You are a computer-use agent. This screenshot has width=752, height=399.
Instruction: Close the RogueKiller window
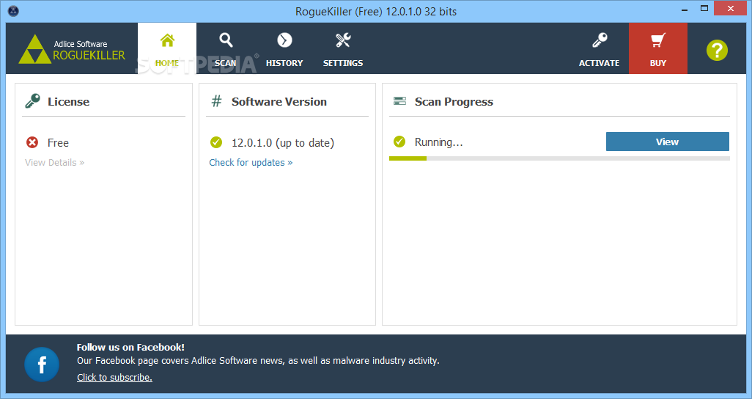pyautogui.click(x=731, y=9)
